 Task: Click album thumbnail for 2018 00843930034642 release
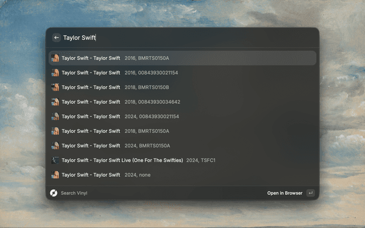(55, 102)
